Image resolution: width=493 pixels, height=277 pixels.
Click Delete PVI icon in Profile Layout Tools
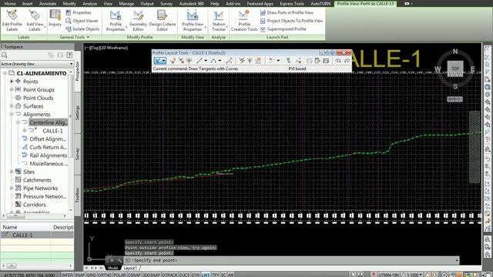click(181, 61)
